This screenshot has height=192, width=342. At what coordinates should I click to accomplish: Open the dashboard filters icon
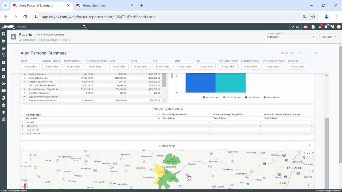coord(300,53)
